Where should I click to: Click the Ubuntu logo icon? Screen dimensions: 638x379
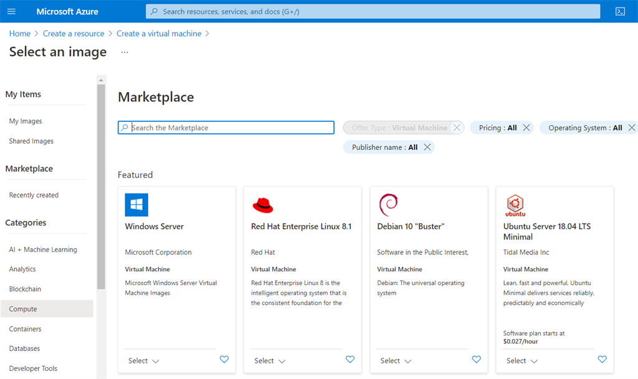[515, 205]
